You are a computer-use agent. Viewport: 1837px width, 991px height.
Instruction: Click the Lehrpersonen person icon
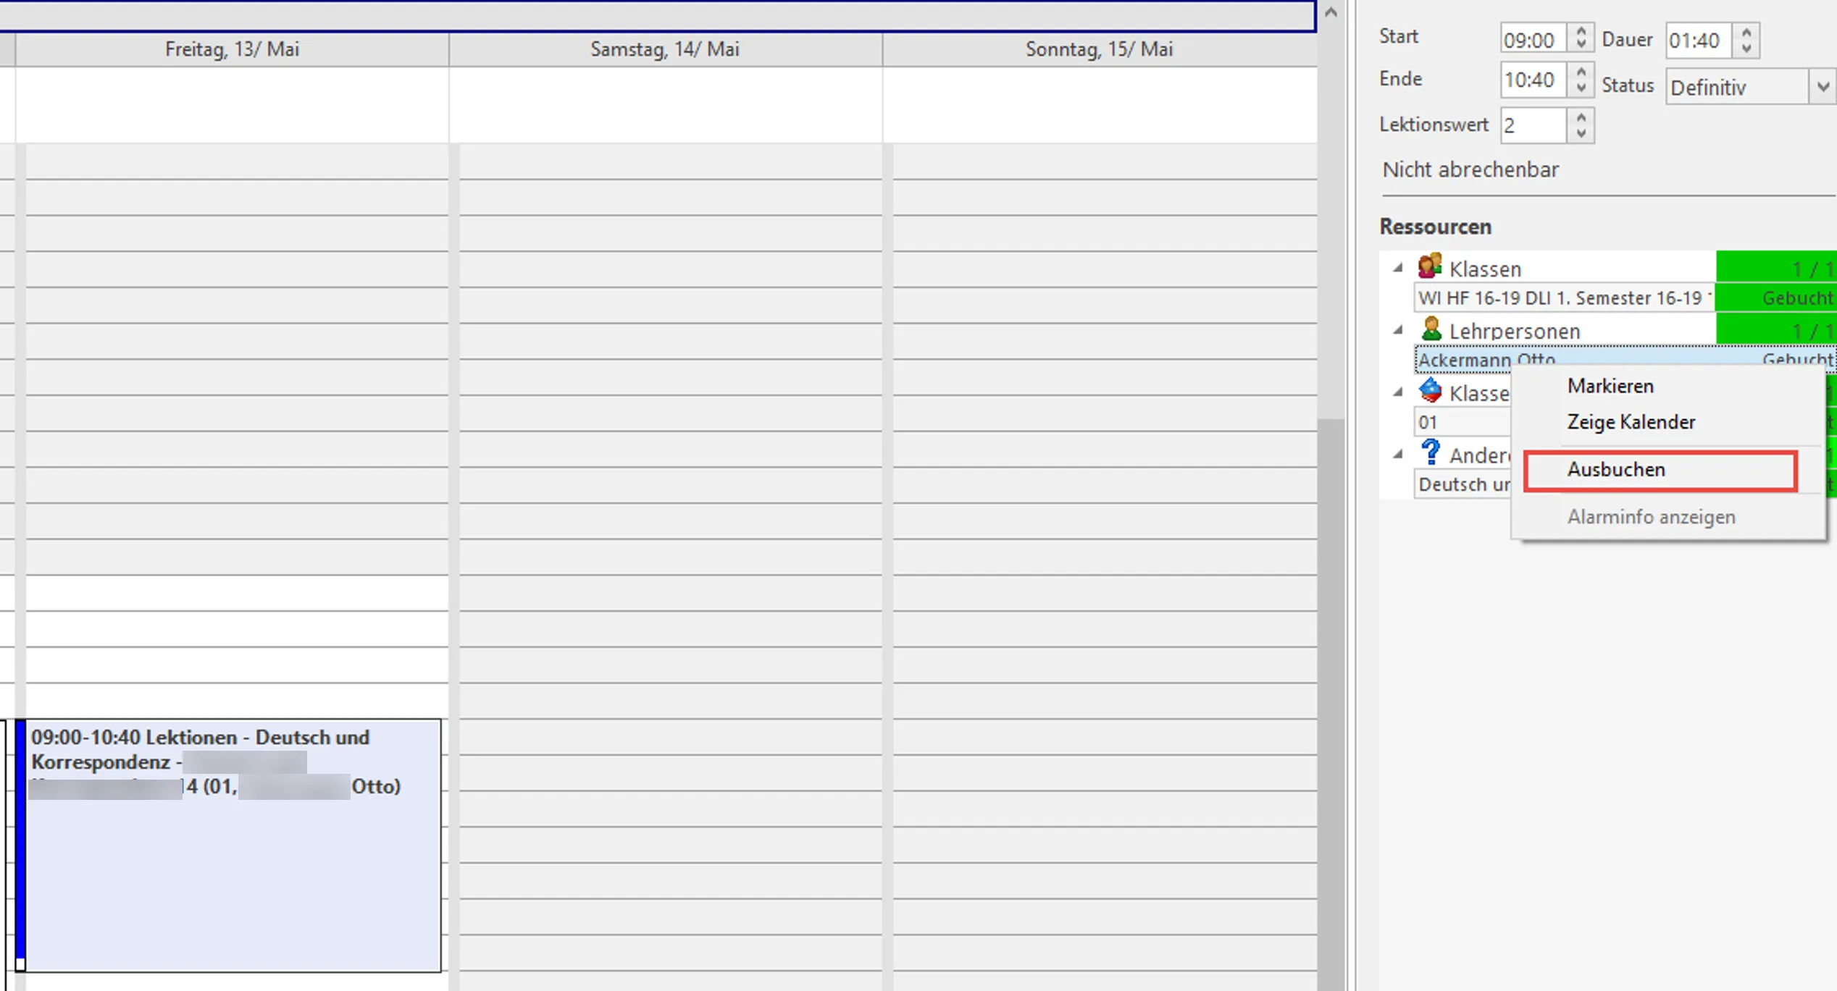(x=1431, y=329)
